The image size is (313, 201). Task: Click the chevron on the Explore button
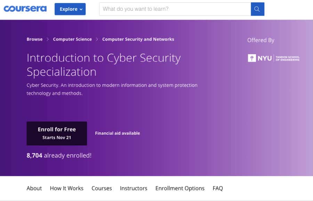point(80,9)
